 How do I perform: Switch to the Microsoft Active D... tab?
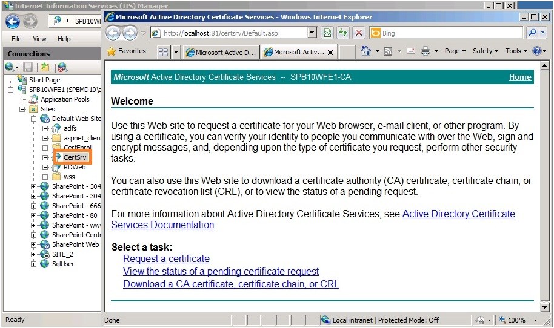(221, 53)
